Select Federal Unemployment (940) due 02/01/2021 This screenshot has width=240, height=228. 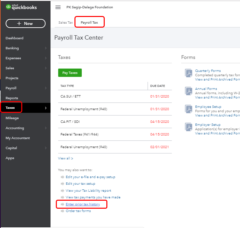[x=115, y=147]
